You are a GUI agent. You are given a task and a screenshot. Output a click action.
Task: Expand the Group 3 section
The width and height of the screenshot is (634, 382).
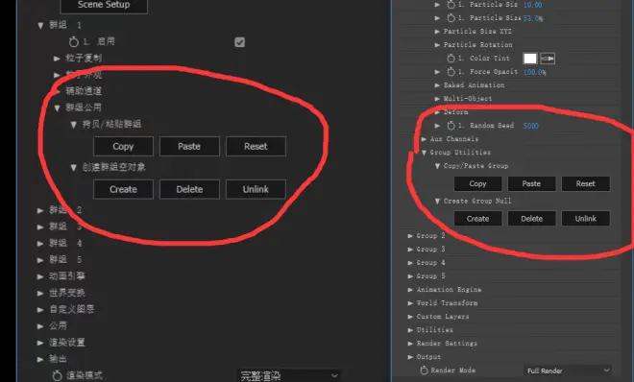click(x=410, y=250)
